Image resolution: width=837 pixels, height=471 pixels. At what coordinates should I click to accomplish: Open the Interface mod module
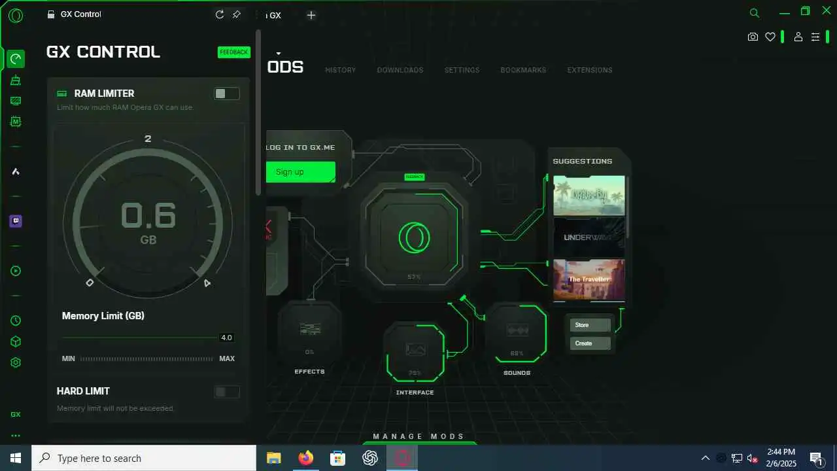415,352
